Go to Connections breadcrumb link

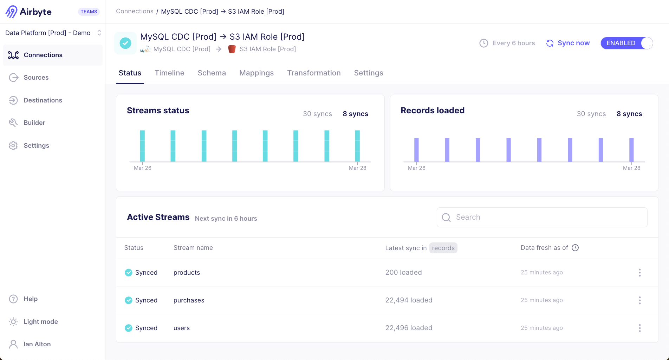[x=135, y=11]
